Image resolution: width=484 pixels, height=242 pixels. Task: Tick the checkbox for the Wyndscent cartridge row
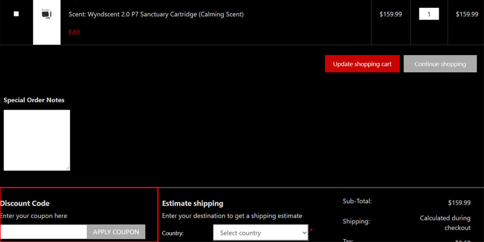(x=16, y=14)
